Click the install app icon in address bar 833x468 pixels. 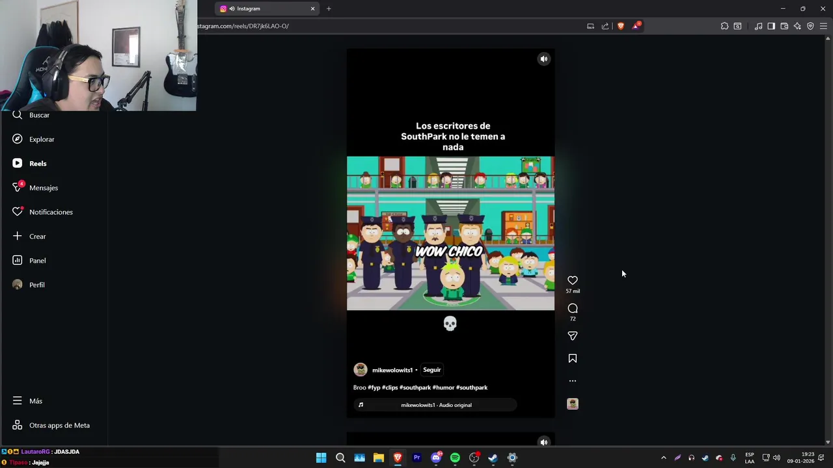click(x=590, y=26)
